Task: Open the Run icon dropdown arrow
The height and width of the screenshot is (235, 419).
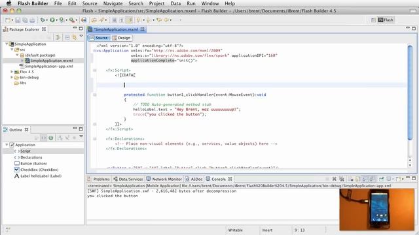Action: pos(57,20)
